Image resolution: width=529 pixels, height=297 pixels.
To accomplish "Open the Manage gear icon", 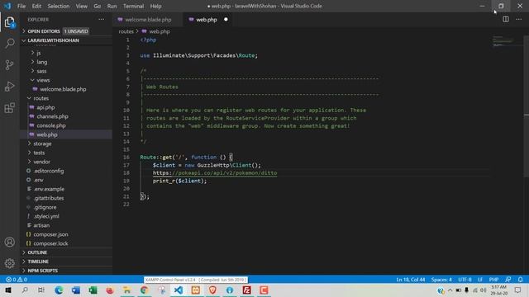I will point(10,263).
